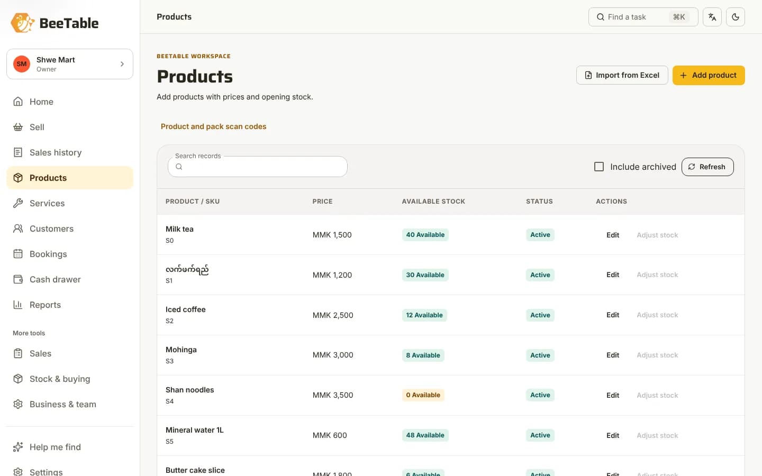Open the Settings menu item
Image resolution: width=762 pixels, height=476 pixels.
70,472
